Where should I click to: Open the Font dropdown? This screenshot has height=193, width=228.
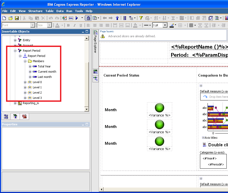pos(33,25)
